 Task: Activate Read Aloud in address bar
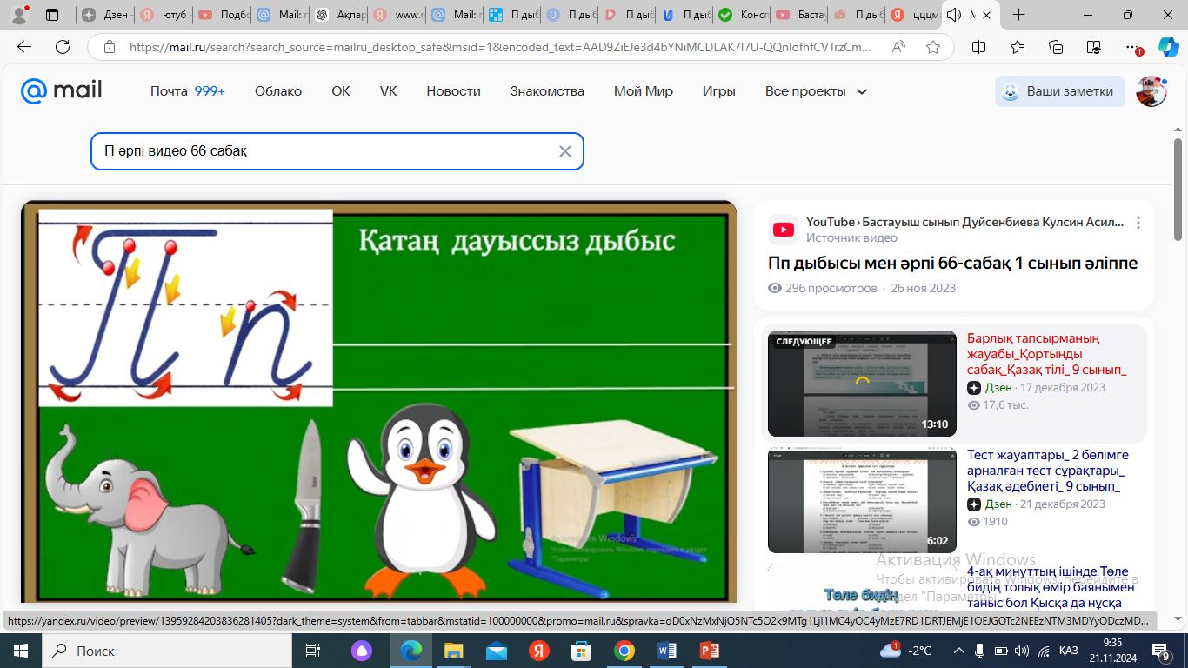899,47
